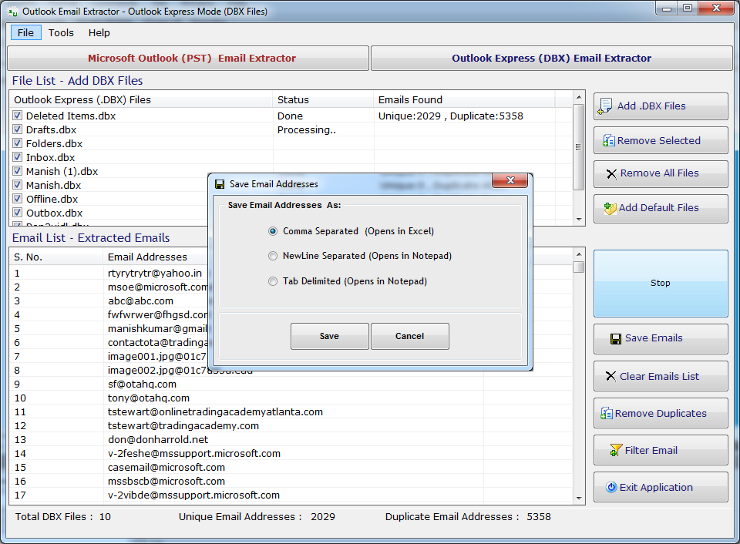Switch to Microsoft Outlook (PST) Email Extractor tab
This screenshot has height=544, width=740.
[188, 58]
